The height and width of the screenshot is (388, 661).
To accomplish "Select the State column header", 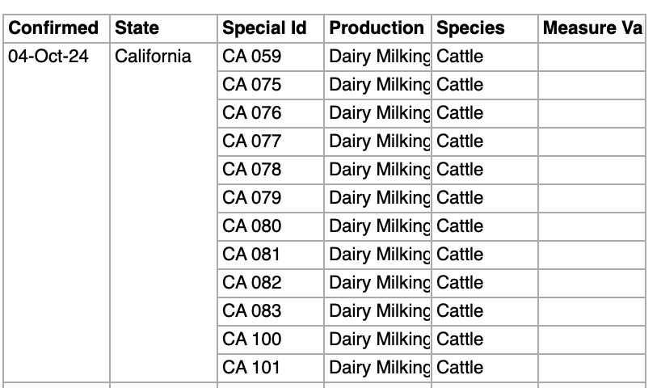I will 137,28.
